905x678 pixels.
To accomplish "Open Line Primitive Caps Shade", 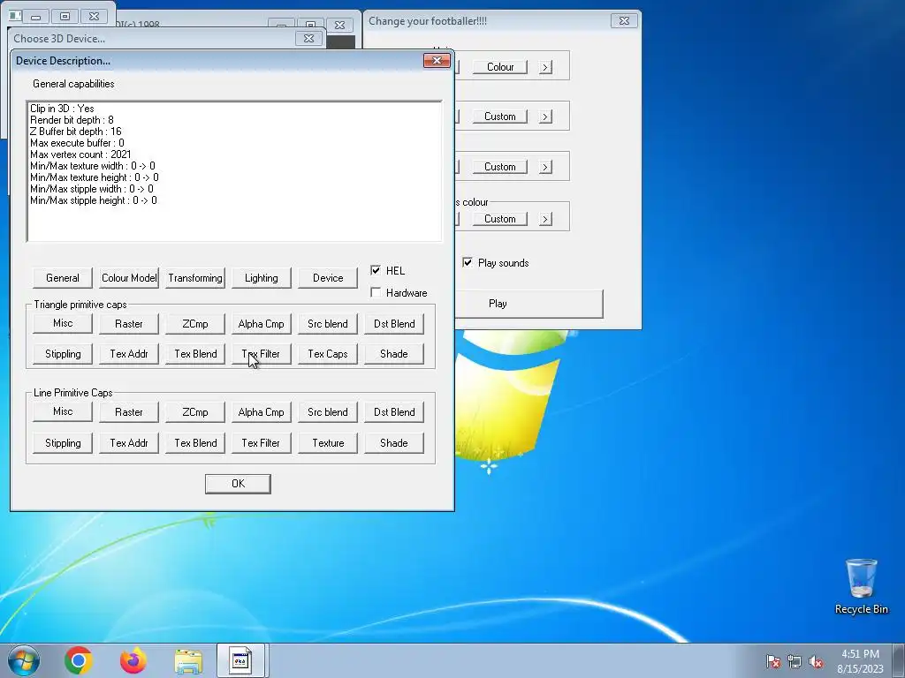I will point(394,443).
